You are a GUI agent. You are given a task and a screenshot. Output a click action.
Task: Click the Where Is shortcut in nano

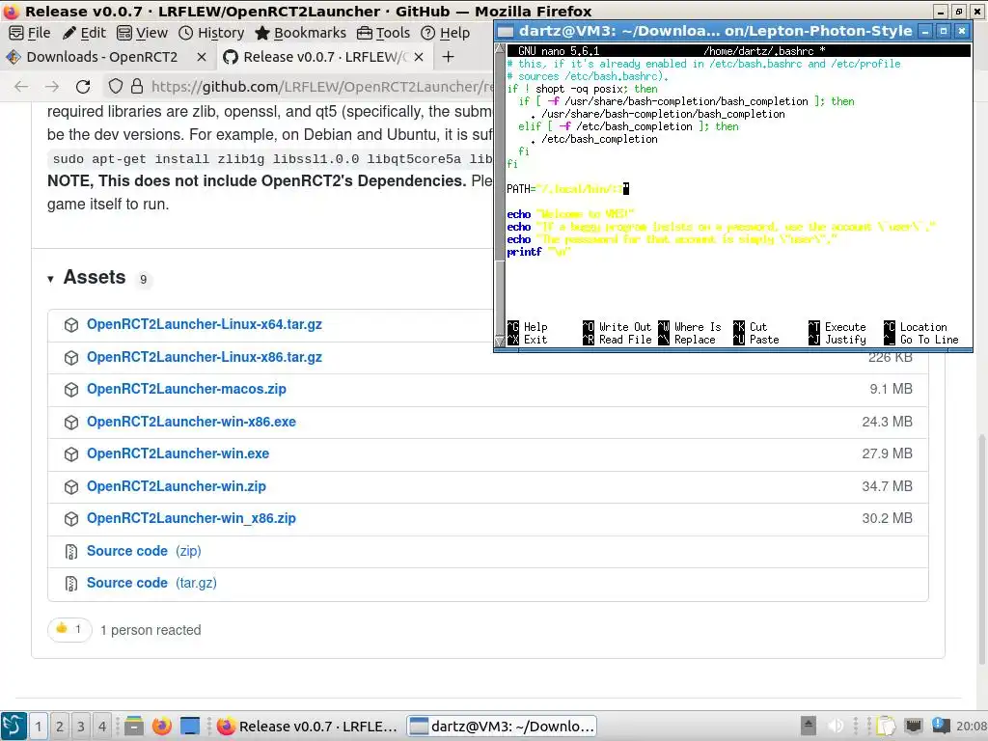click(690, 327)
